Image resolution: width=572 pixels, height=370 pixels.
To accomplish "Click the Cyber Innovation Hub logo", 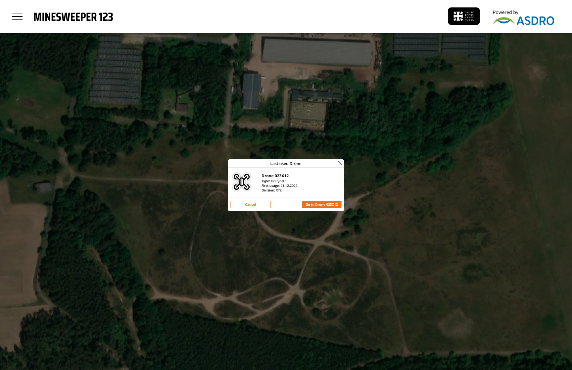I will tap(464, 16).
